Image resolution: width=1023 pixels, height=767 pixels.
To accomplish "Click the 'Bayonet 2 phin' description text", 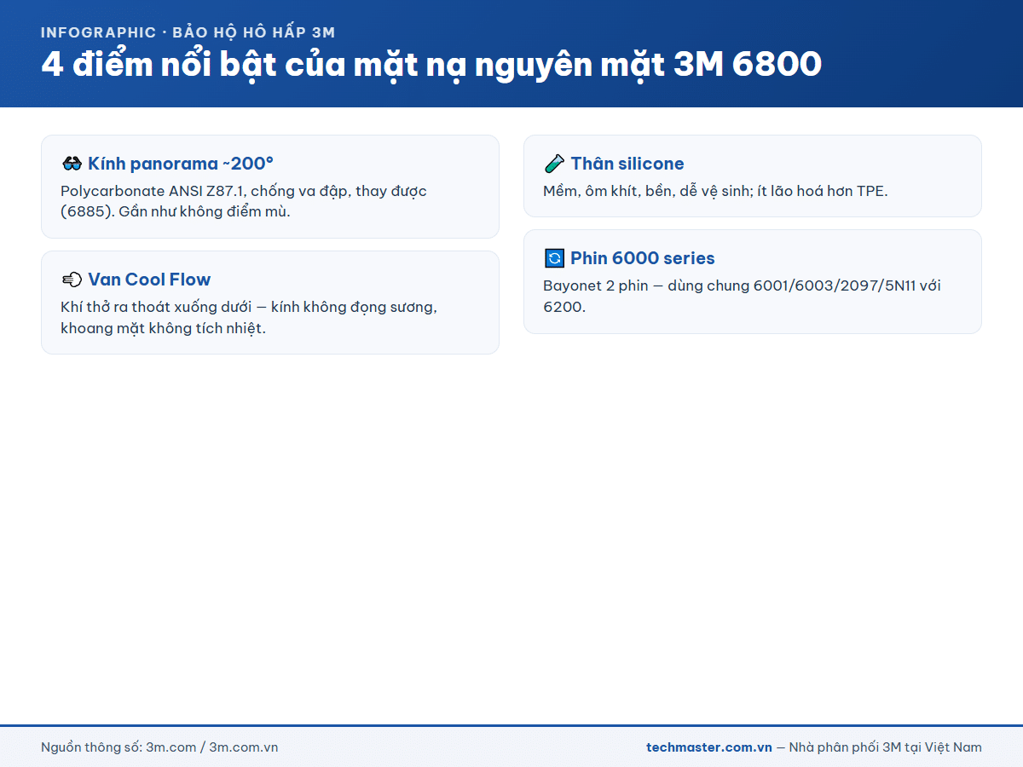I will (x=742, y=296).
